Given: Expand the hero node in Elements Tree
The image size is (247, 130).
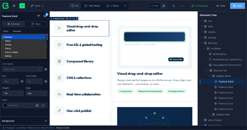Looking at the screenshot, I should pyautogui.click(x=201, y=26).
